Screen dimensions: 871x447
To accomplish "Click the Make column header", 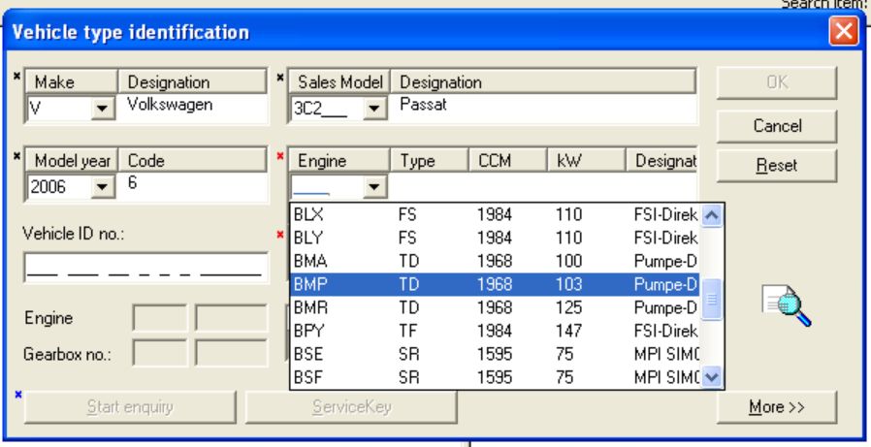I will [x=71, y=82].
